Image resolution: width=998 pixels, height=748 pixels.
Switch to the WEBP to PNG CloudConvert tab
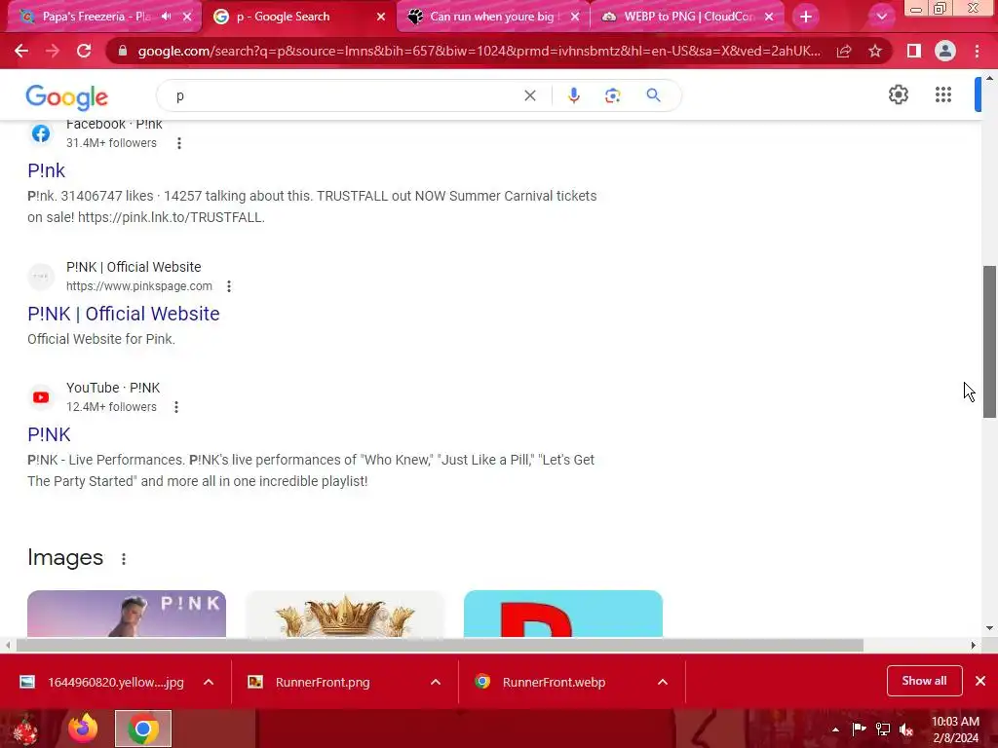click(689, 17)
